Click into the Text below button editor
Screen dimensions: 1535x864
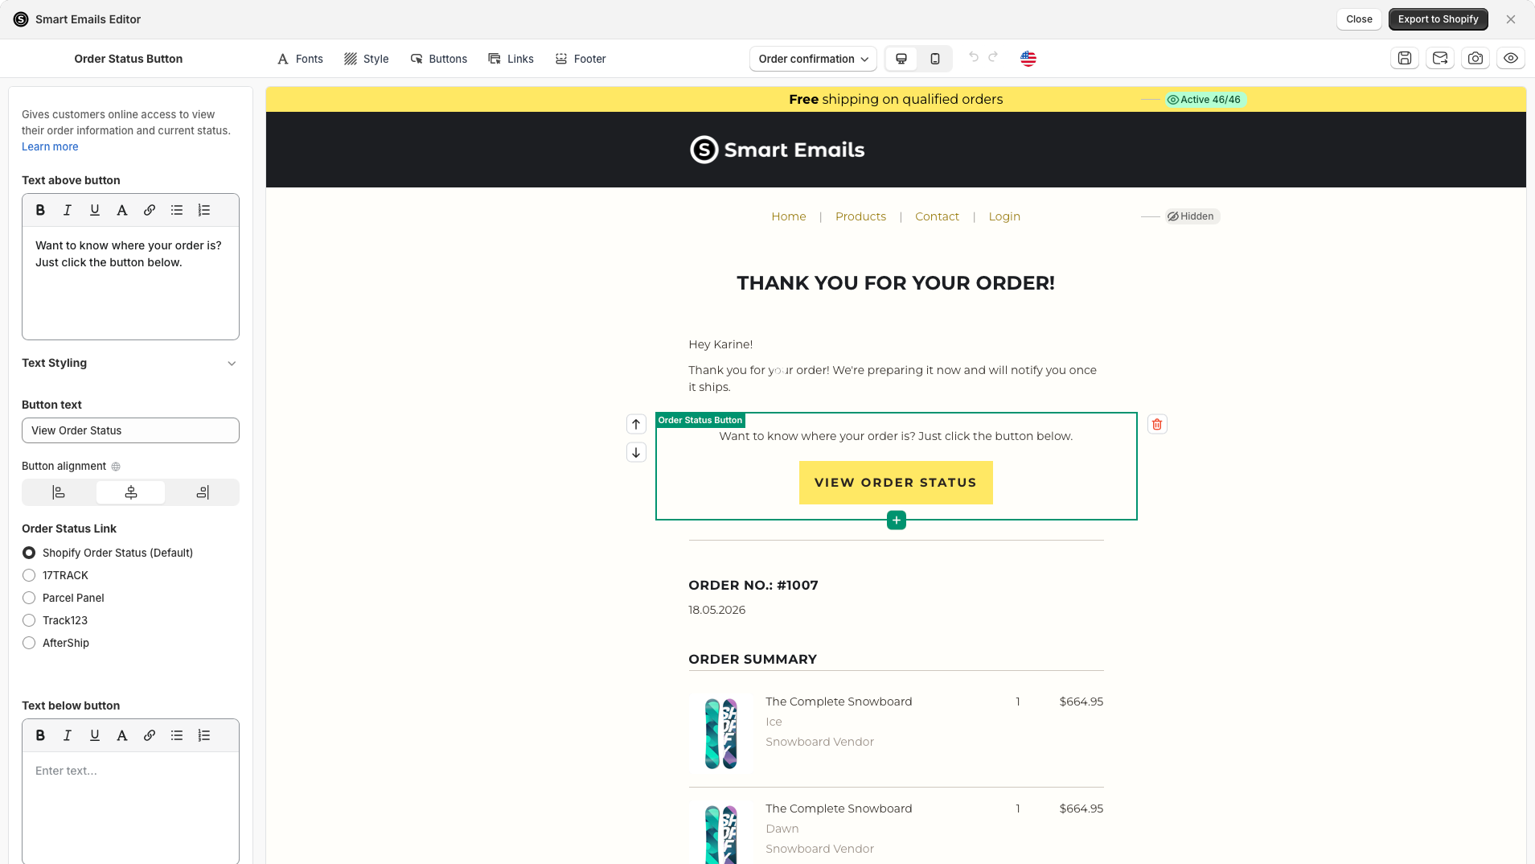[130, 808]
